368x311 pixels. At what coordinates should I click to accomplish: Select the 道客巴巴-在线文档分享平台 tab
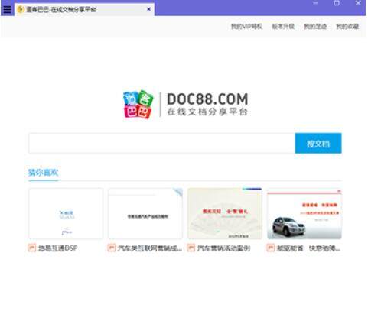pyautogui.click(x=84, y=9)
